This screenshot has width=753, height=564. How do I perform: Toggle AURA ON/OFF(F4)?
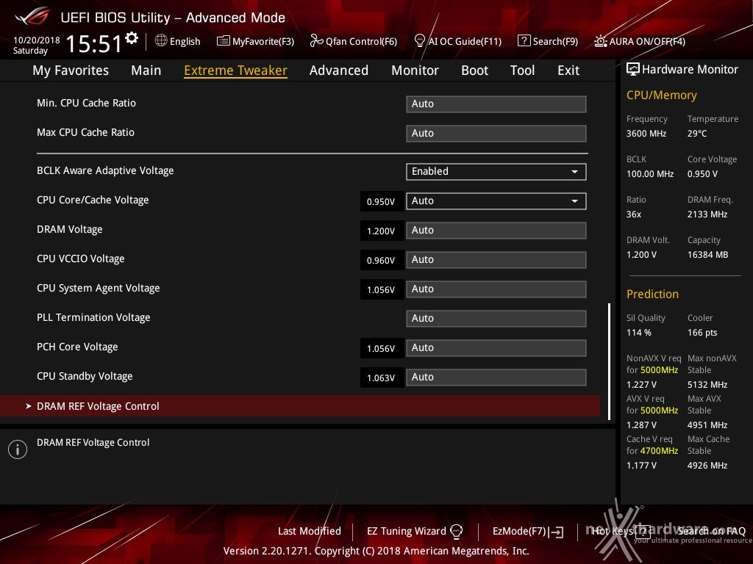click(647, 42)
